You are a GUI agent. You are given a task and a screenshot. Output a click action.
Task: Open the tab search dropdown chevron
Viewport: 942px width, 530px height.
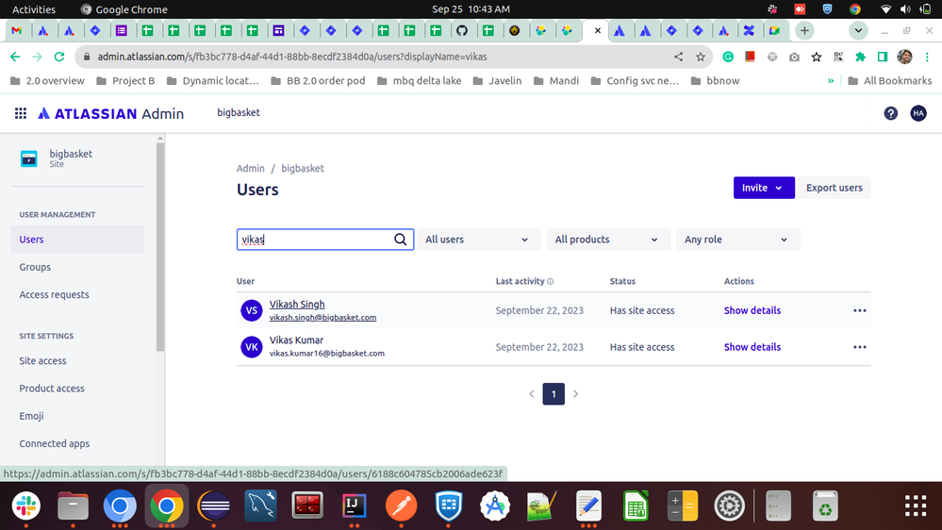(x=858, y=30)
